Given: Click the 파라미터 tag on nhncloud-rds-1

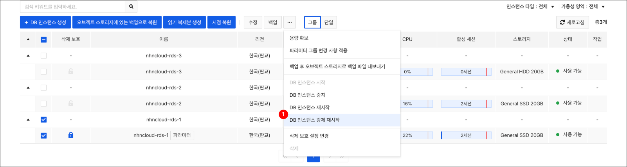Looking at the screenshot, I should coord(182,135).
